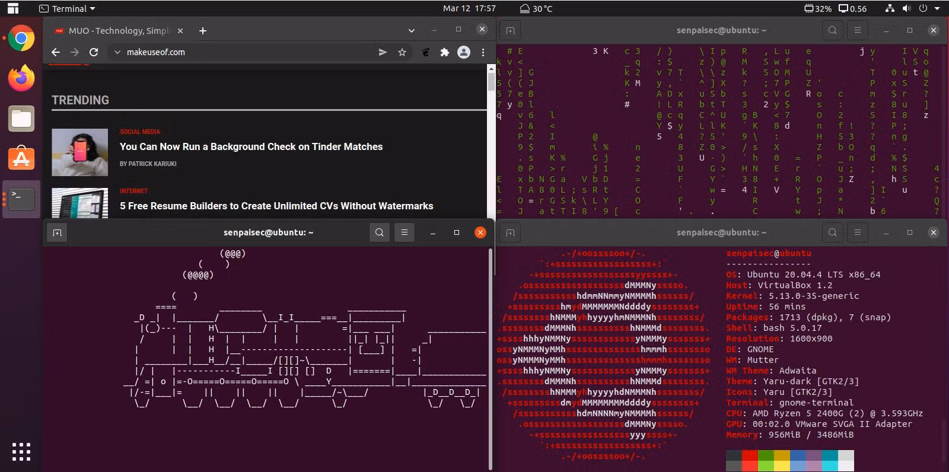View site information chevron beside makeuseof.com
This screenshot has width=949, height=472.
click(x=117, y=52)
